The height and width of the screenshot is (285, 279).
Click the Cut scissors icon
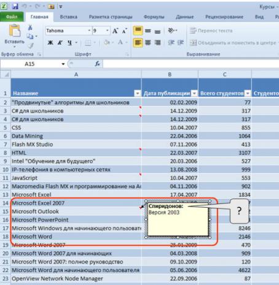30,28
